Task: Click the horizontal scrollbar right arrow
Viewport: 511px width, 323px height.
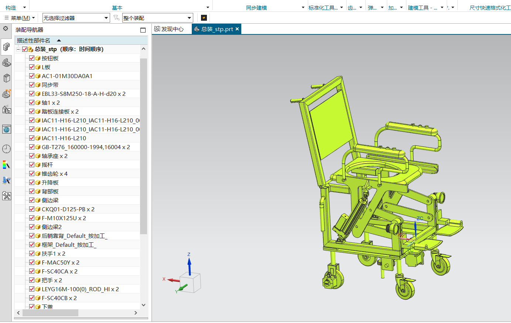Action: click(136, 313)
